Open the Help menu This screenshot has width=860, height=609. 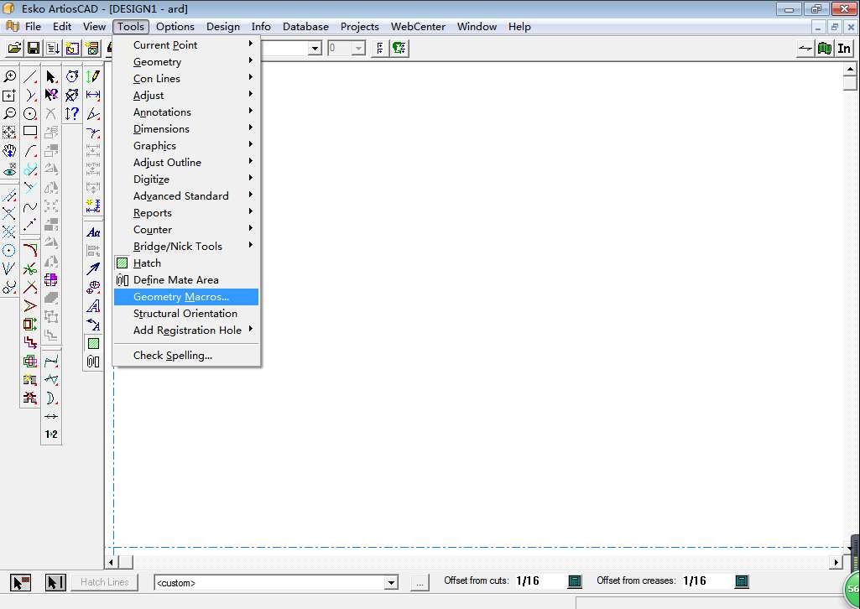tap(519, 26)
